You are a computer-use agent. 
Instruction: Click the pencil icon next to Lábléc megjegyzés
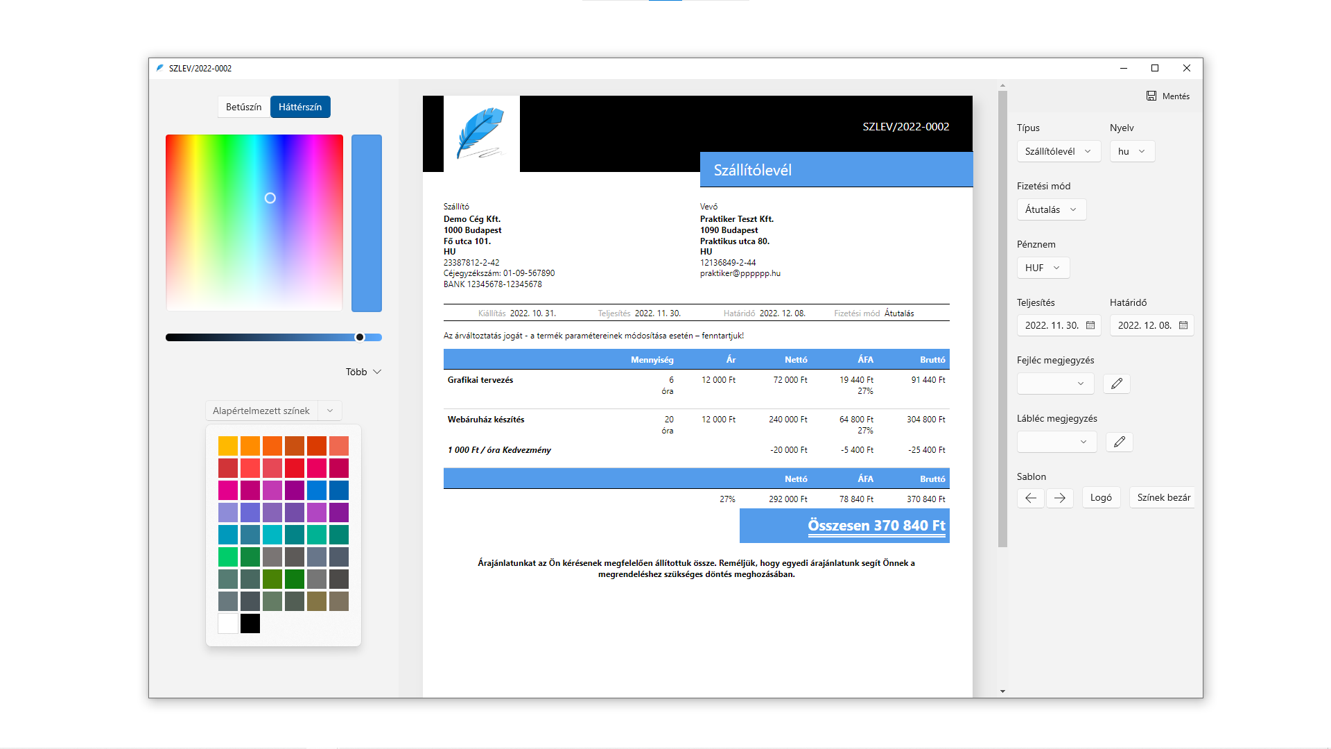click(1119, 442)
